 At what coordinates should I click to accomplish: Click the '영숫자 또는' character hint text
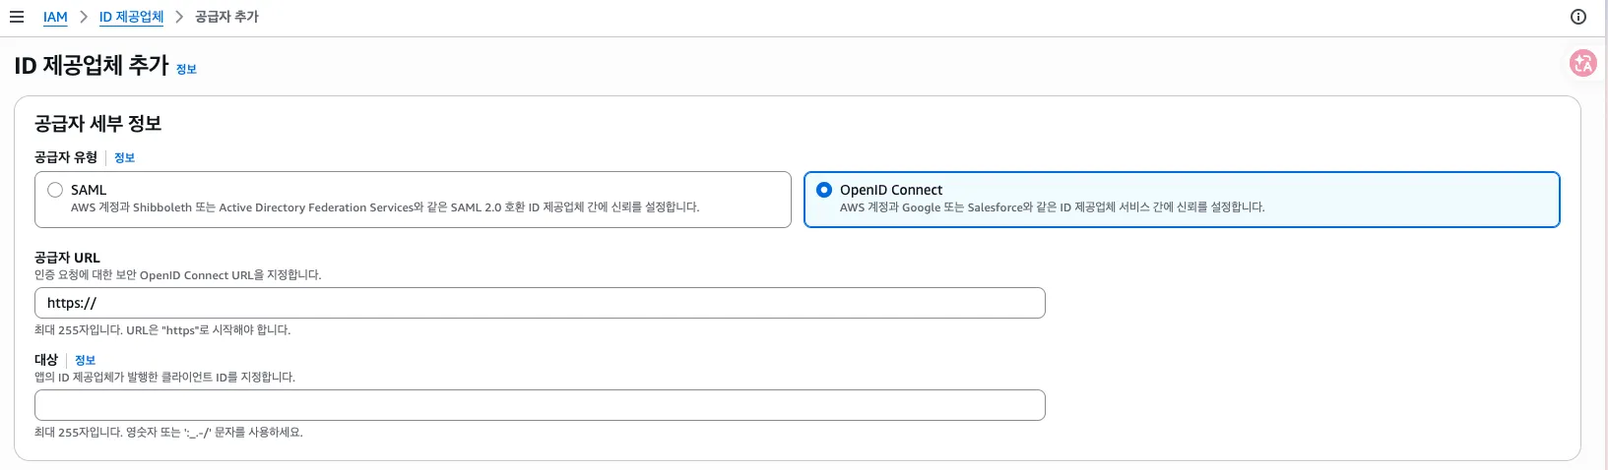[168, 433]
